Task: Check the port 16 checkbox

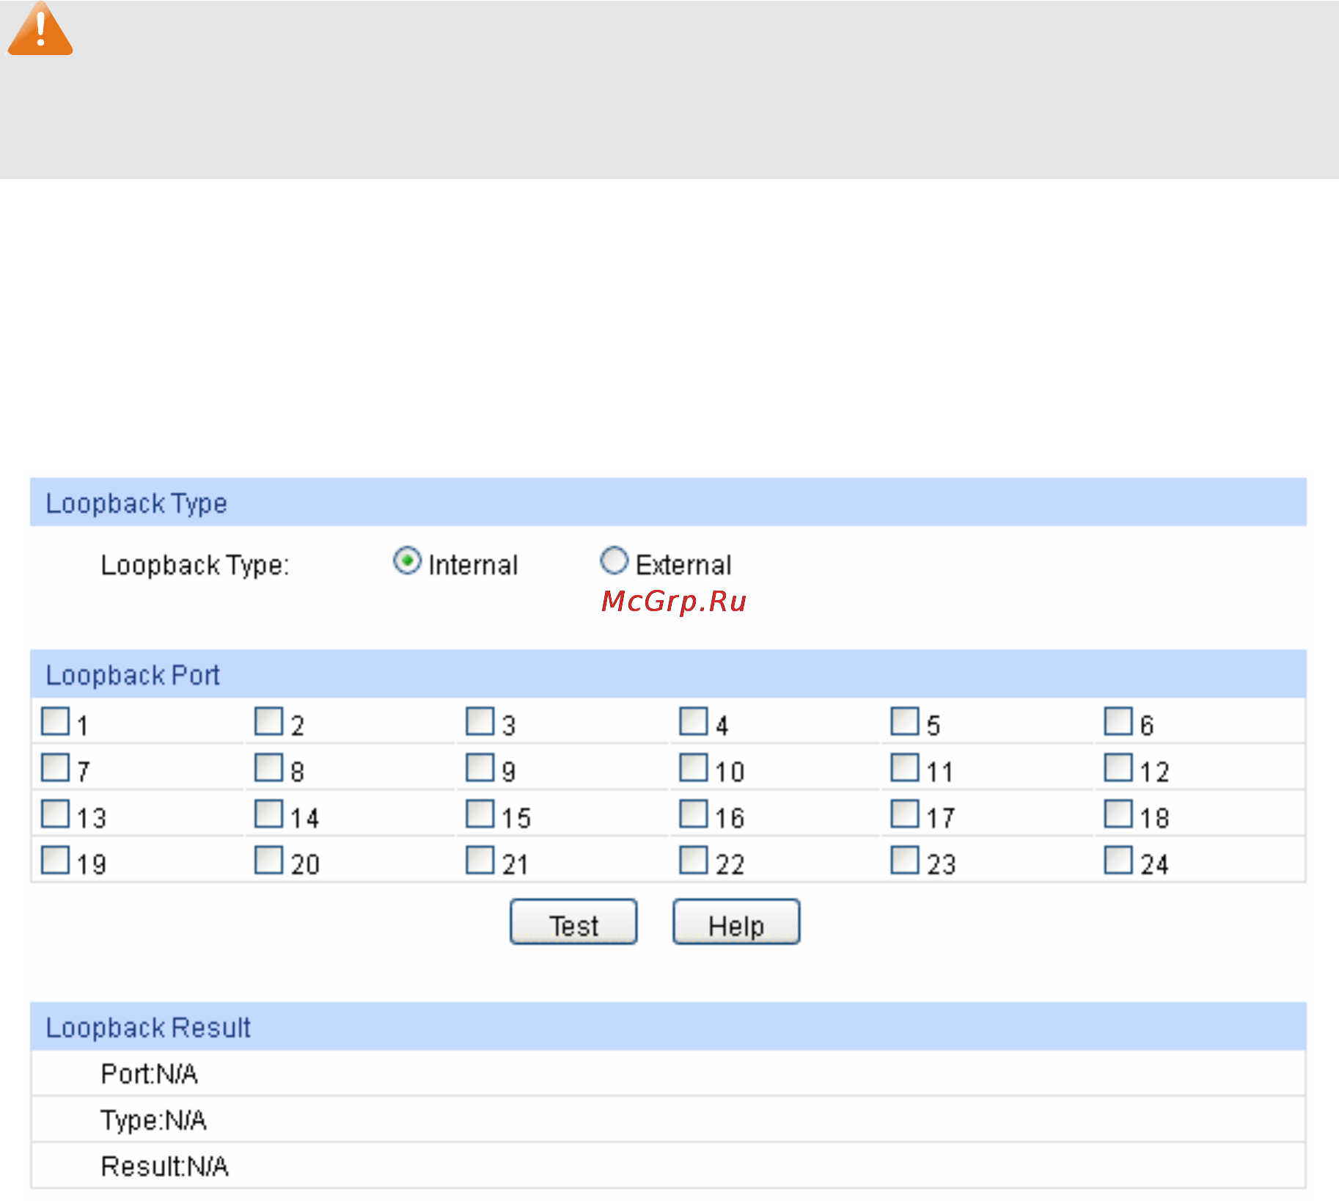Action: coord(694,814)
